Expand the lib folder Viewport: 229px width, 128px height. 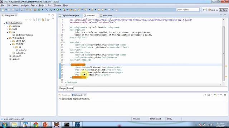[x=14, y=47]
